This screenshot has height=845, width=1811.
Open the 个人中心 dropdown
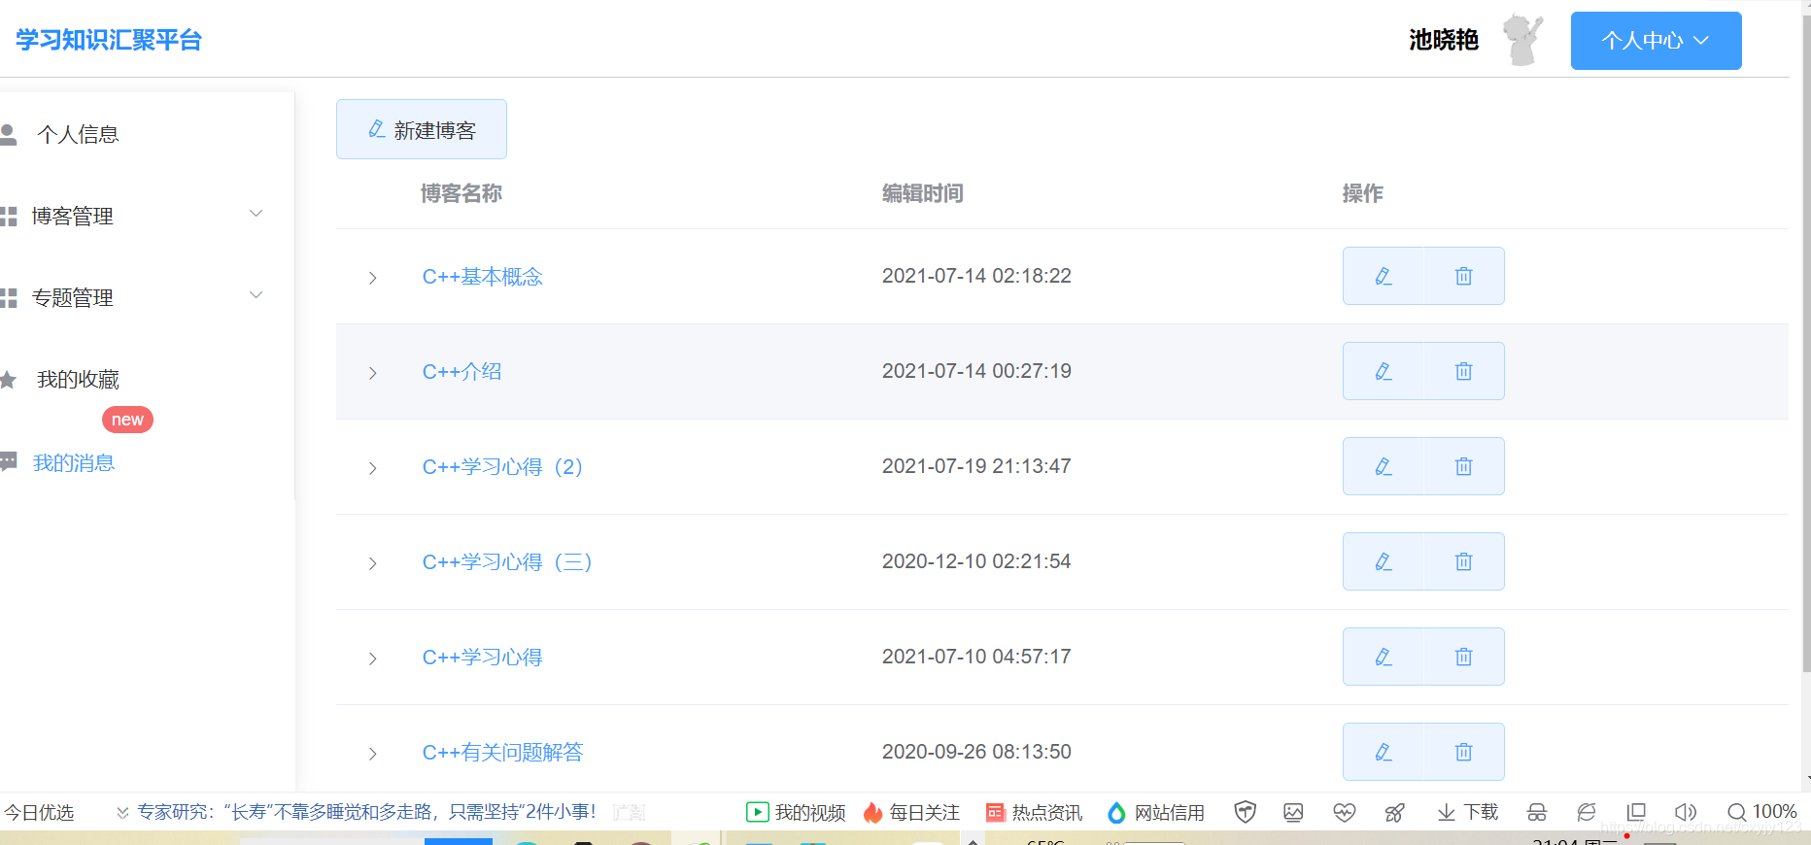(1656, 41)
